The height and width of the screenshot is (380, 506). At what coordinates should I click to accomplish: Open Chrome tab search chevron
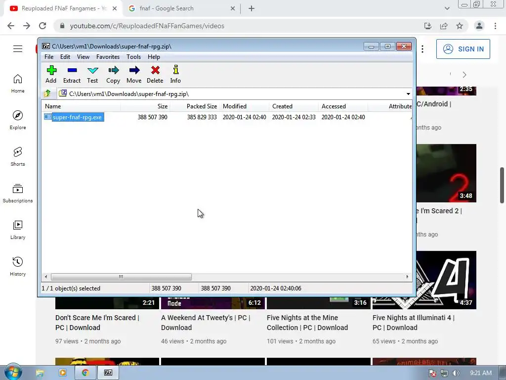tap(447, 8)
